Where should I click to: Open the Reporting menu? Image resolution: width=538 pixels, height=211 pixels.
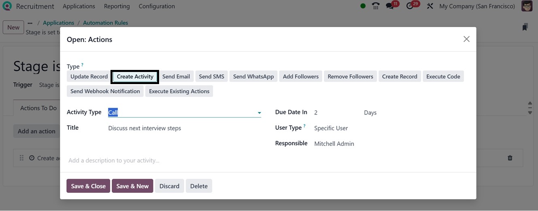(x=117, y=6)
